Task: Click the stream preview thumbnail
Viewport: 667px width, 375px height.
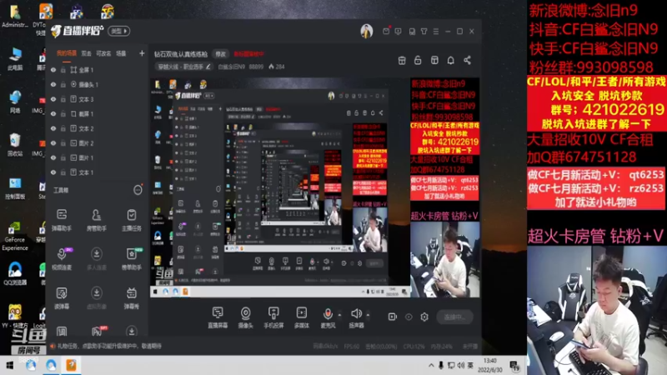Action: (x=315, y=187)
